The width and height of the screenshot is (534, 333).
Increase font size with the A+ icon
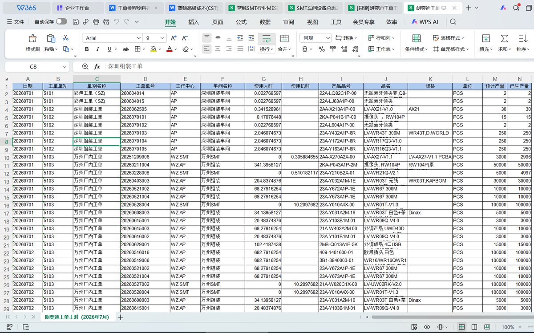[174, 38]
